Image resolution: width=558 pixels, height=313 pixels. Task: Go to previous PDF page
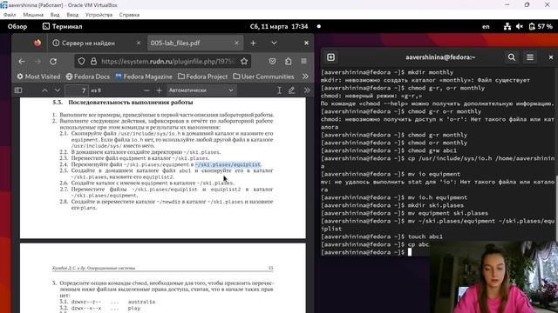pos(44,90)
